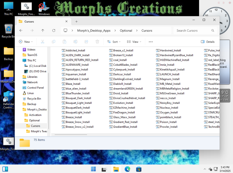Click the navigation pane vertical scrollbar
The image size is (233, 173).
click(x=49, y=101)
